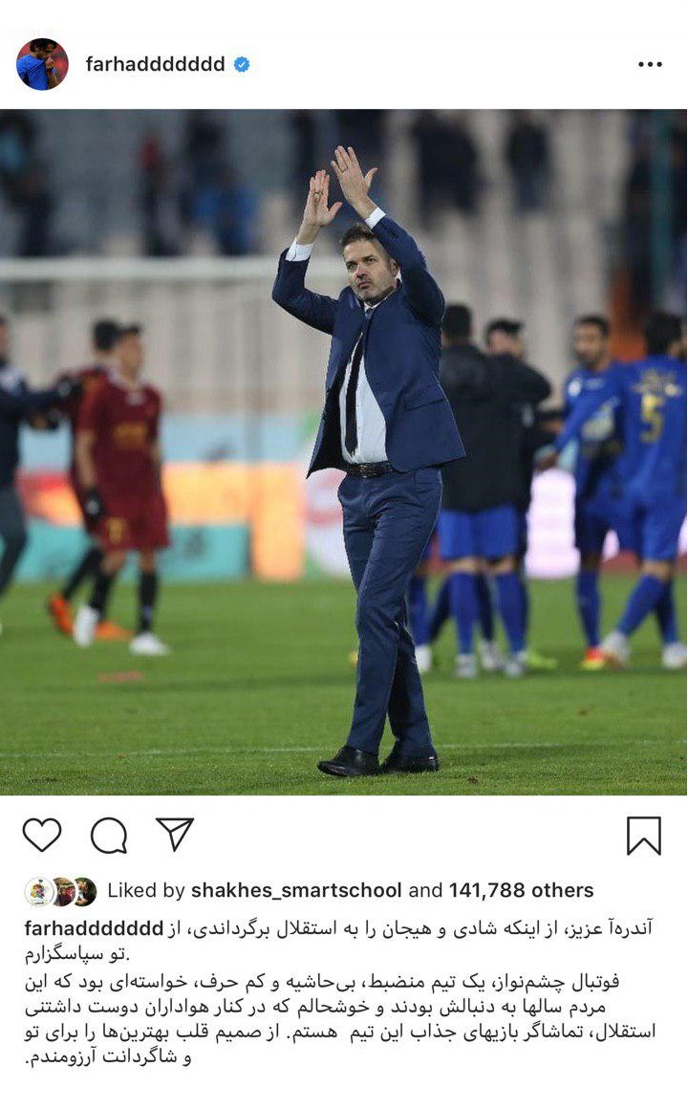Viewport: 688px width, 1109px height.
Task: Click the 'Liked by' text
Action: tap(146, 890)
